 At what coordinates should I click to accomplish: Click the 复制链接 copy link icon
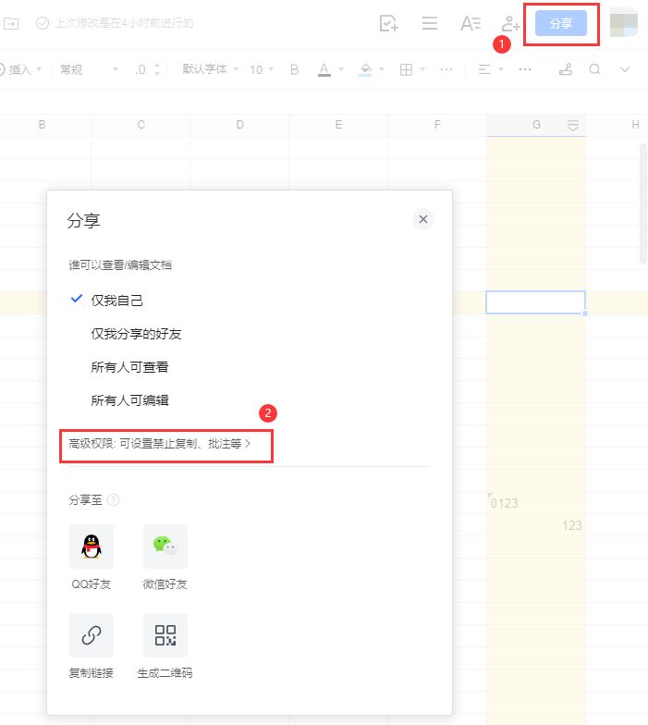pos(92,635)
